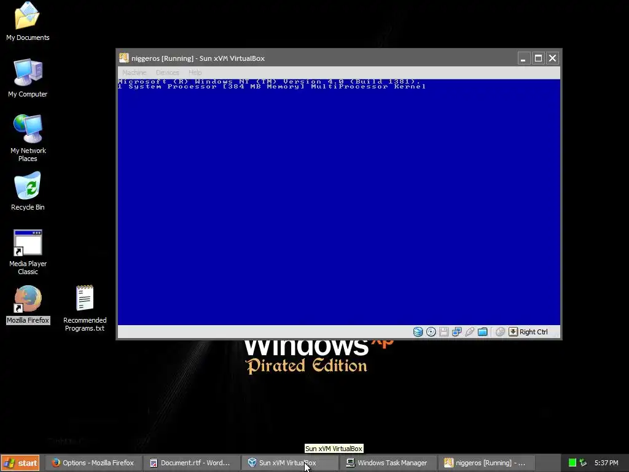Select the Mozilla Firefox desktop shortcut
The height and width of the screenshot is (472, 629).
pos(28,305)
